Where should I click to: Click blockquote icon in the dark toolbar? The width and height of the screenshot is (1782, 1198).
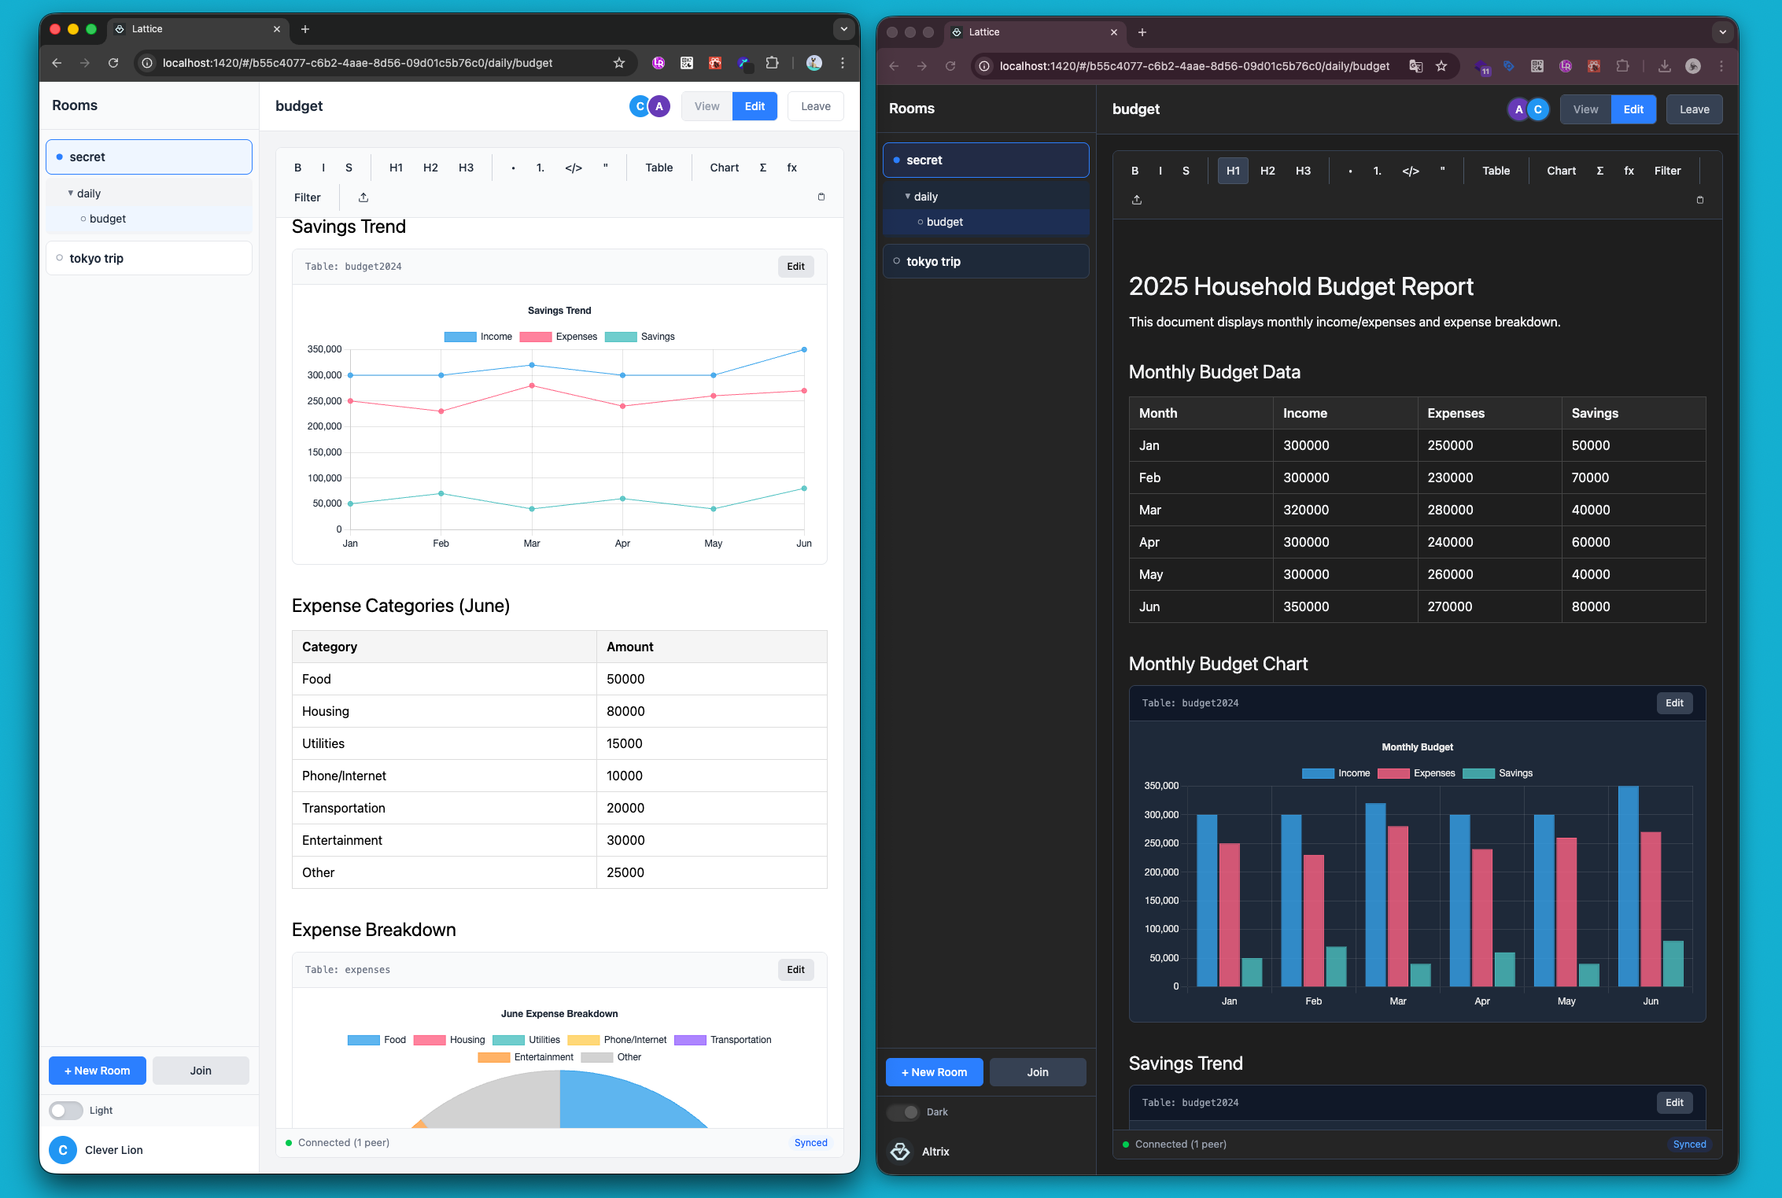tap(1442, 171)
